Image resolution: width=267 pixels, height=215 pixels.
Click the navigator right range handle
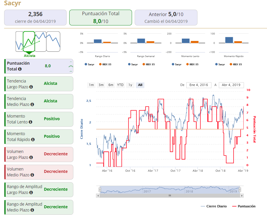(240, 190)
